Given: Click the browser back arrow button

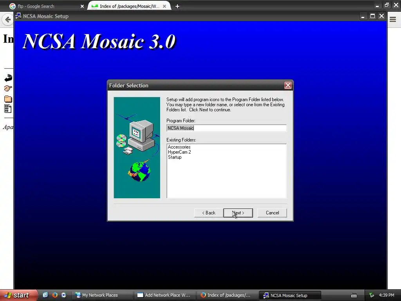Looking at the screenshot, I should coord(8,20).
